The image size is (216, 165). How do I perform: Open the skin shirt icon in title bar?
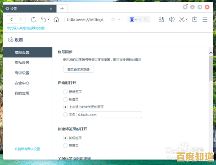tap(185, 7)
